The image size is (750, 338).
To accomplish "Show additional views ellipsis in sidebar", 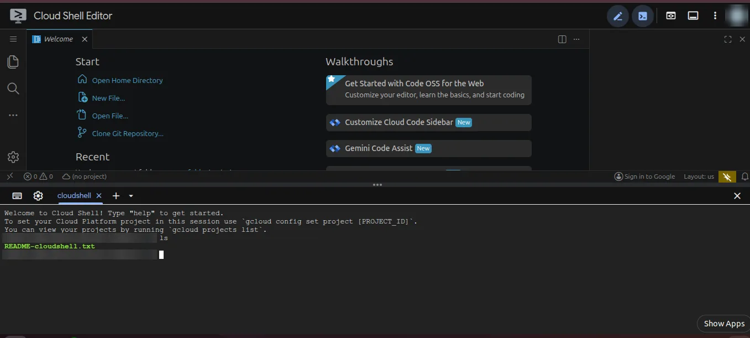I will coord(13,115).
